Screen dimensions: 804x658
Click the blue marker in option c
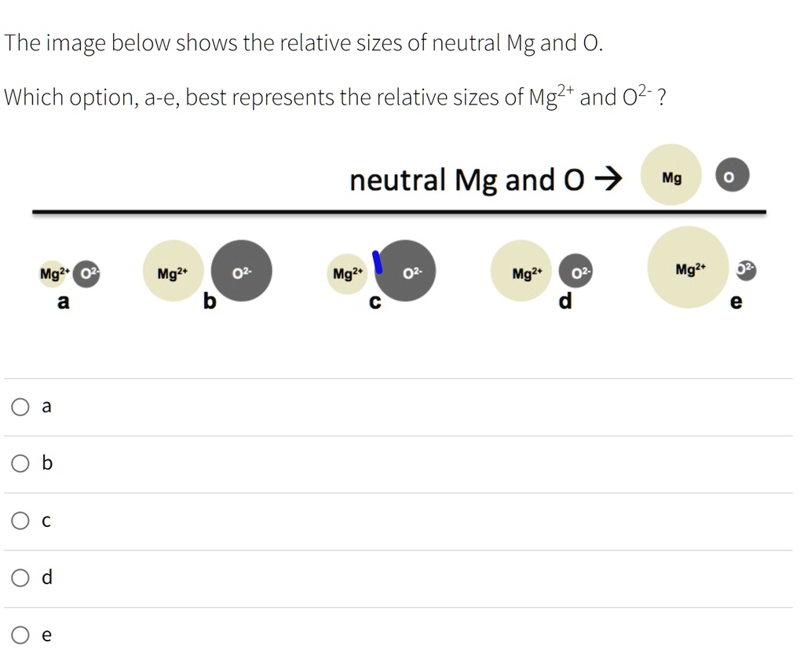point(376,262)
